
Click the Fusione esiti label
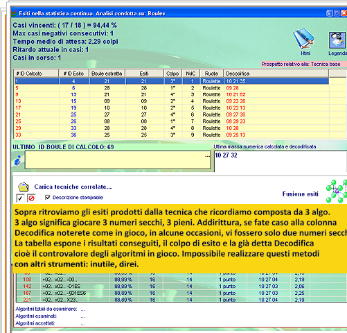coord(301,194)
